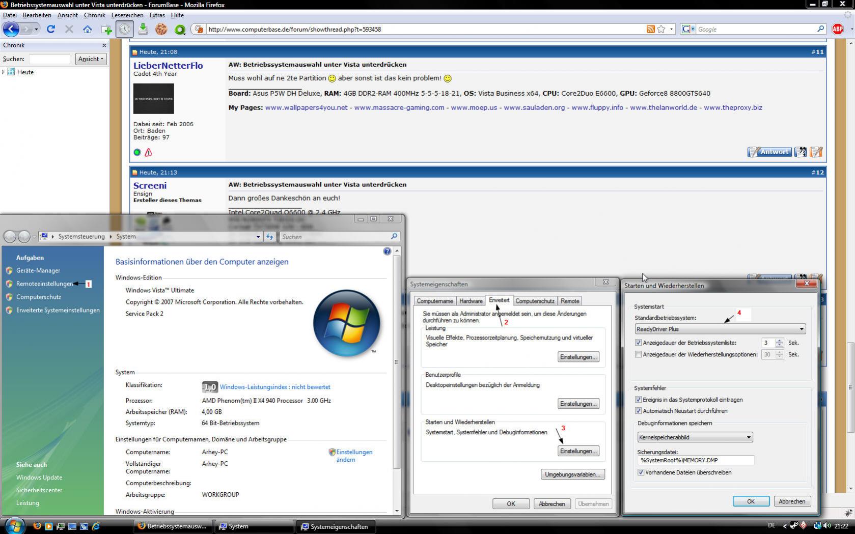This screenshot has height=534, width=855.
Task: Uncheck Automatisch Neustart durchführen
Action: 638,411
